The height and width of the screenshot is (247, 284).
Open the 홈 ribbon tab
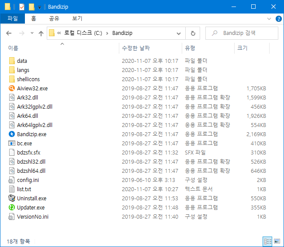pos(34,18)
